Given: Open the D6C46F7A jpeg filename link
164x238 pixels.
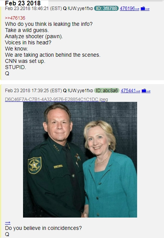Looking at the screenshot, I should [x=56, y=100].
